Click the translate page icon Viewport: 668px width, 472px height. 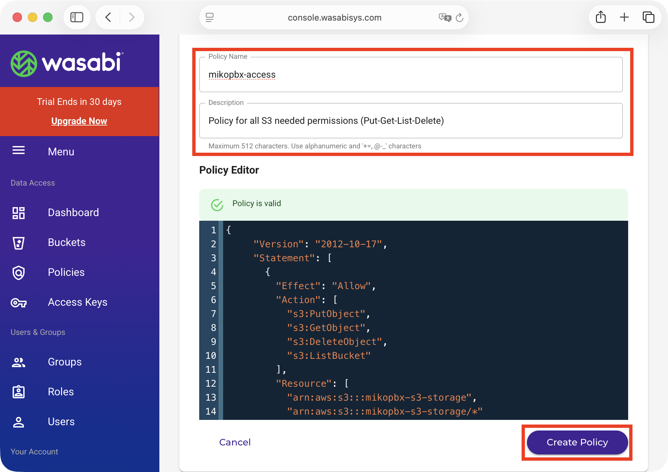[445, 17]
